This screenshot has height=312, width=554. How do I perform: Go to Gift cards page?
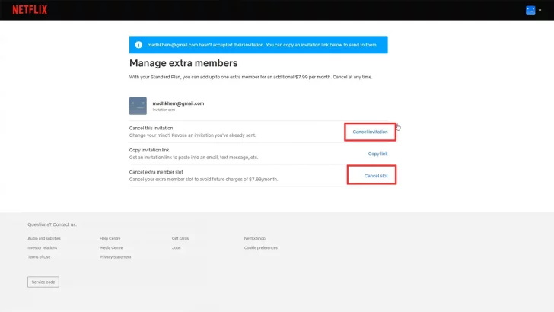[x=180, y=238]
